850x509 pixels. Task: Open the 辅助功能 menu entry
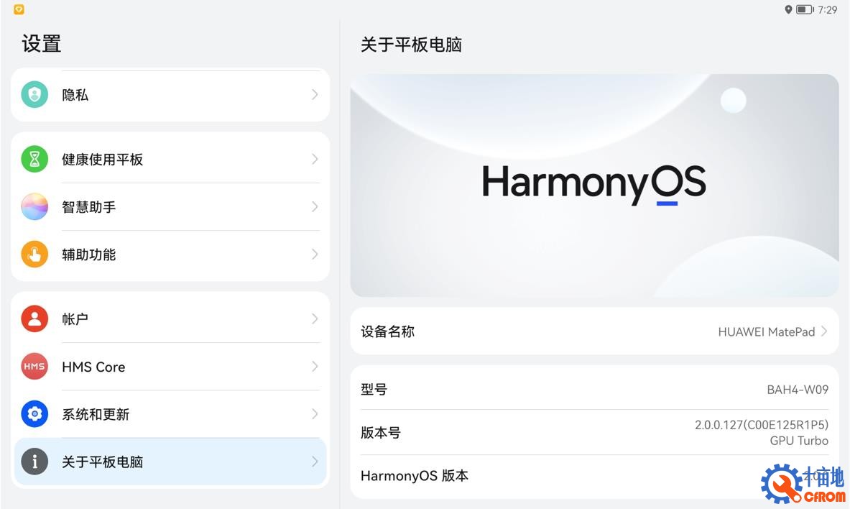170,254
